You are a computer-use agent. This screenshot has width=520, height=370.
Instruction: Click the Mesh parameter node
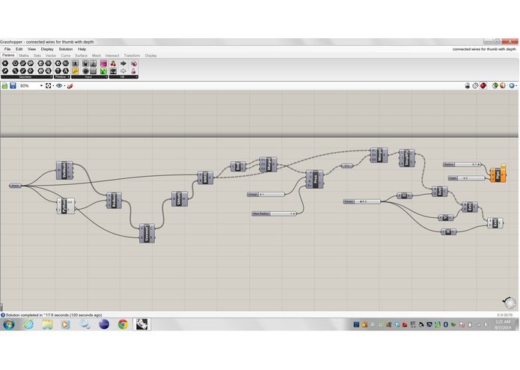pos(15,186)
